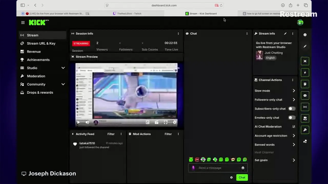The image size is (328, 184).
Task: Open Drops & rewards page
Action: pos(43,93)
